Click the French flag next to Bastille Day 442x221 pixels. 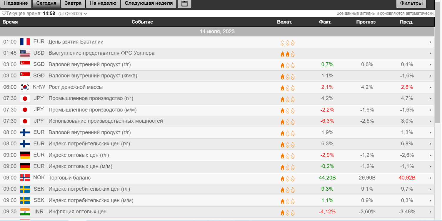25,42
